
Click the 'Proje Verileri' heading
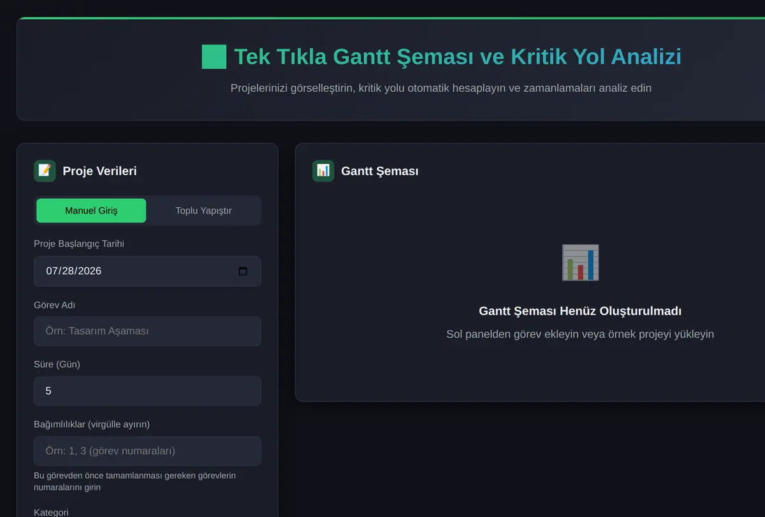(x=99, y=171)
